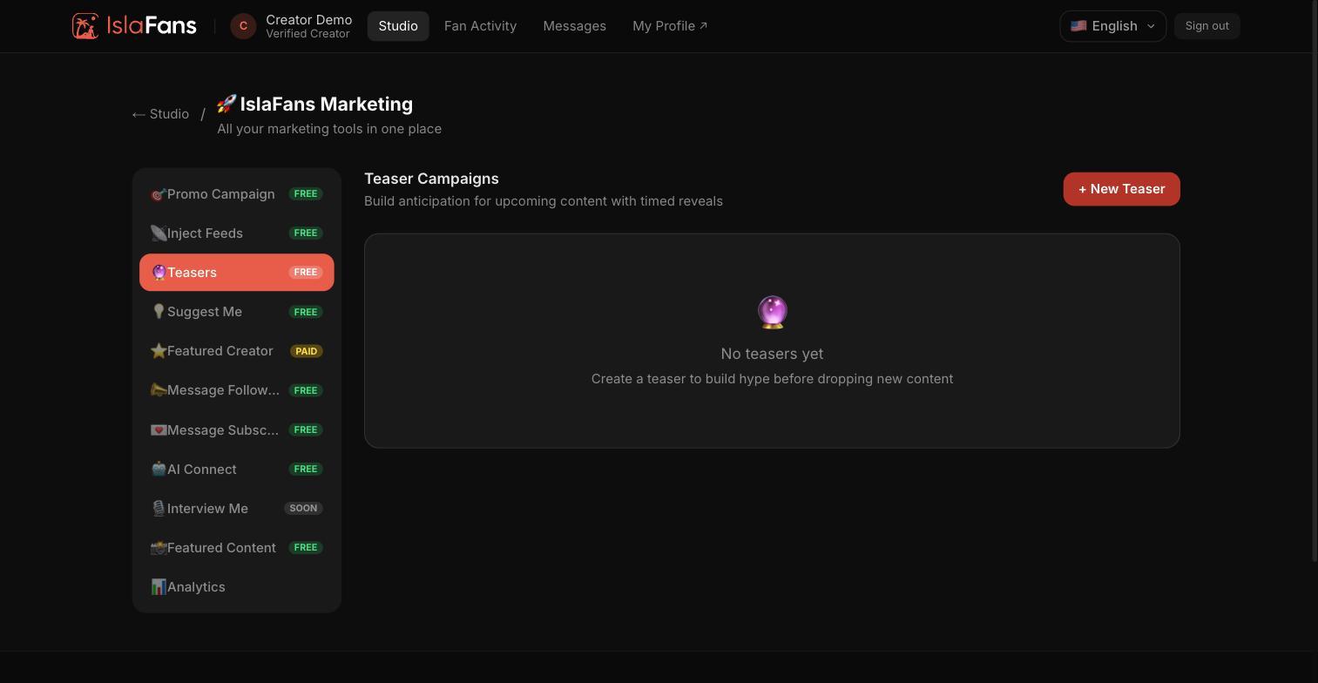Click the FREE badge on Promo Campaign
The image size is (1318, 683).
[306, 193]
